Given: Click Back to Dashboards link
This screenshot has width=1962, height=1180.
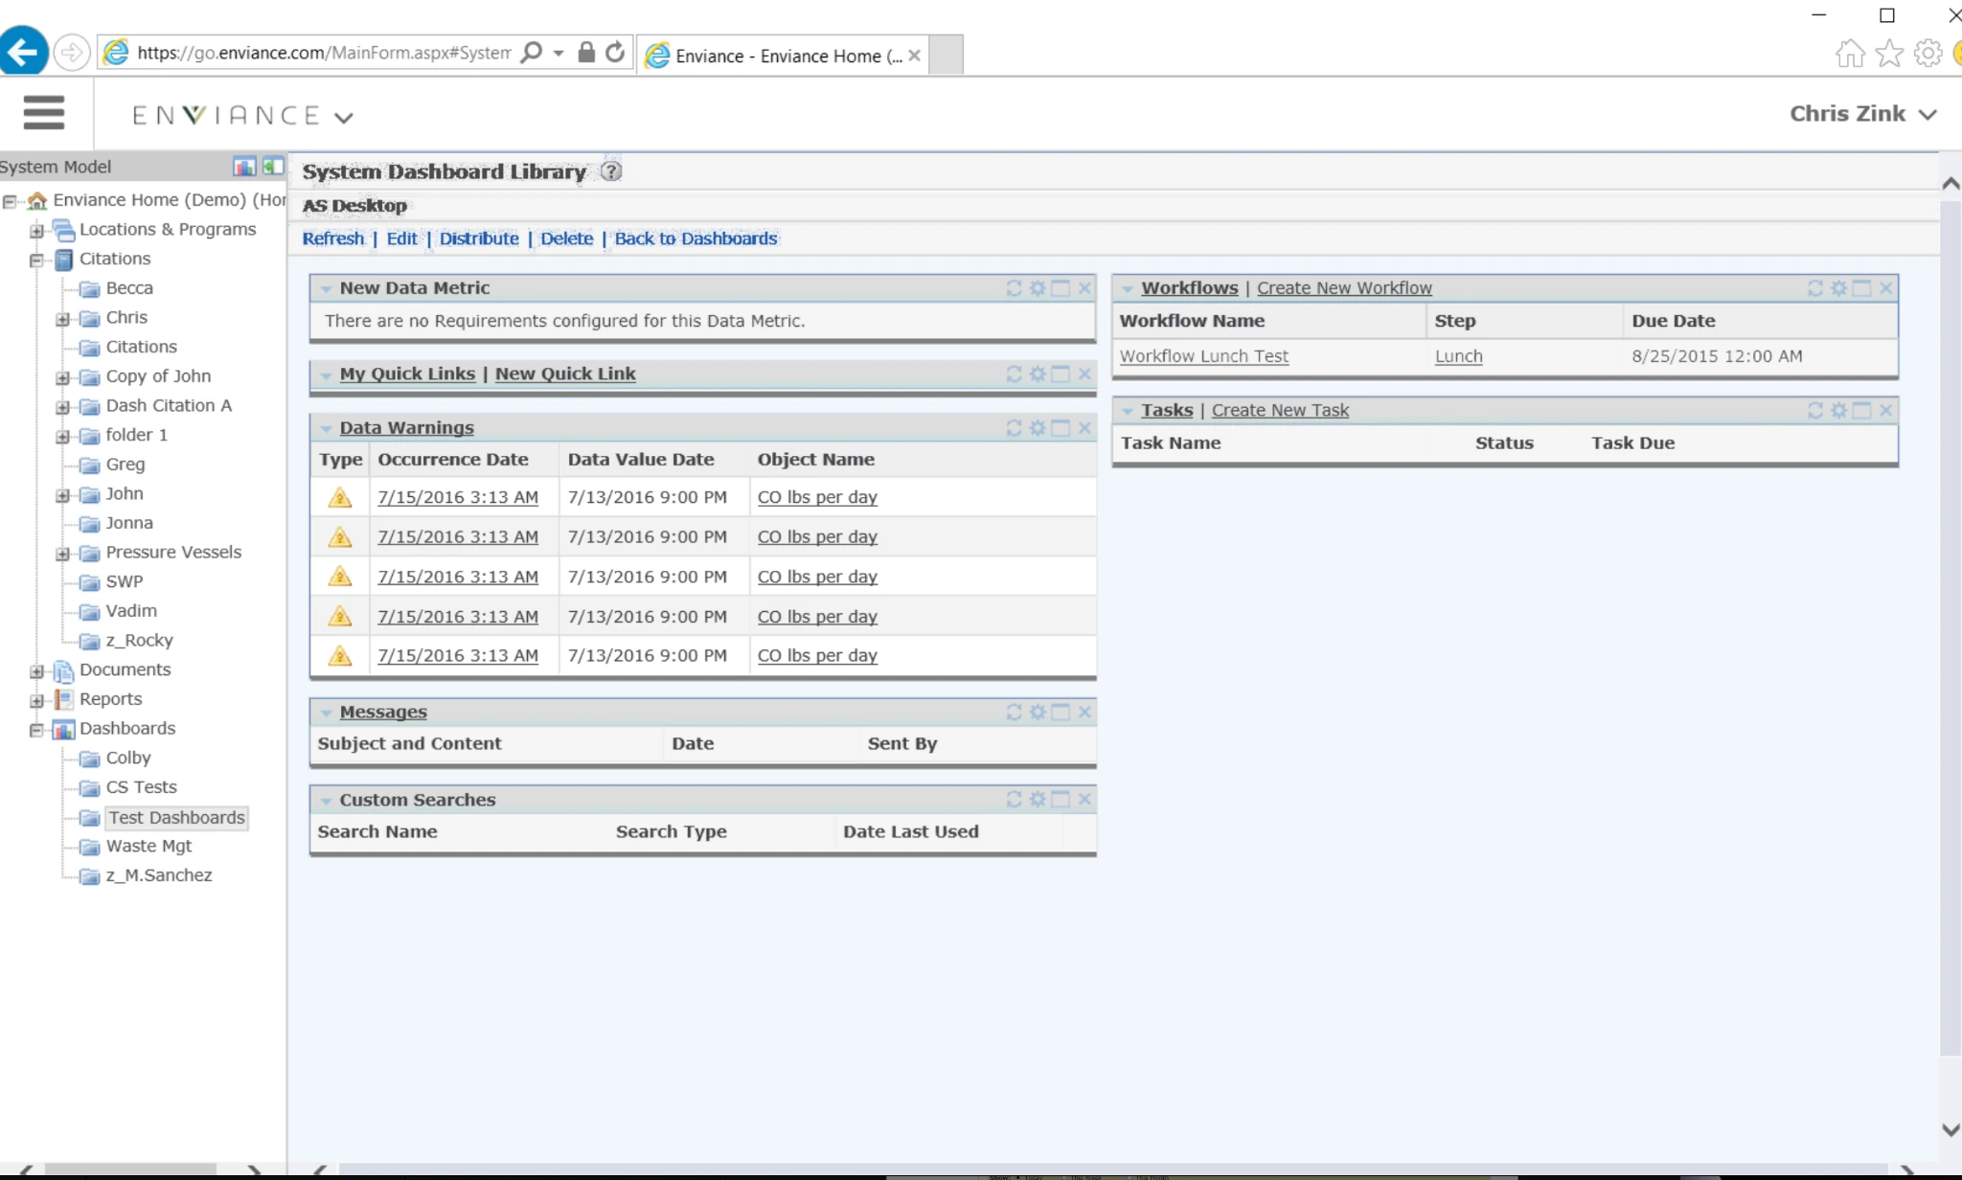Looking at the screenshot, I should coord(696,238).
